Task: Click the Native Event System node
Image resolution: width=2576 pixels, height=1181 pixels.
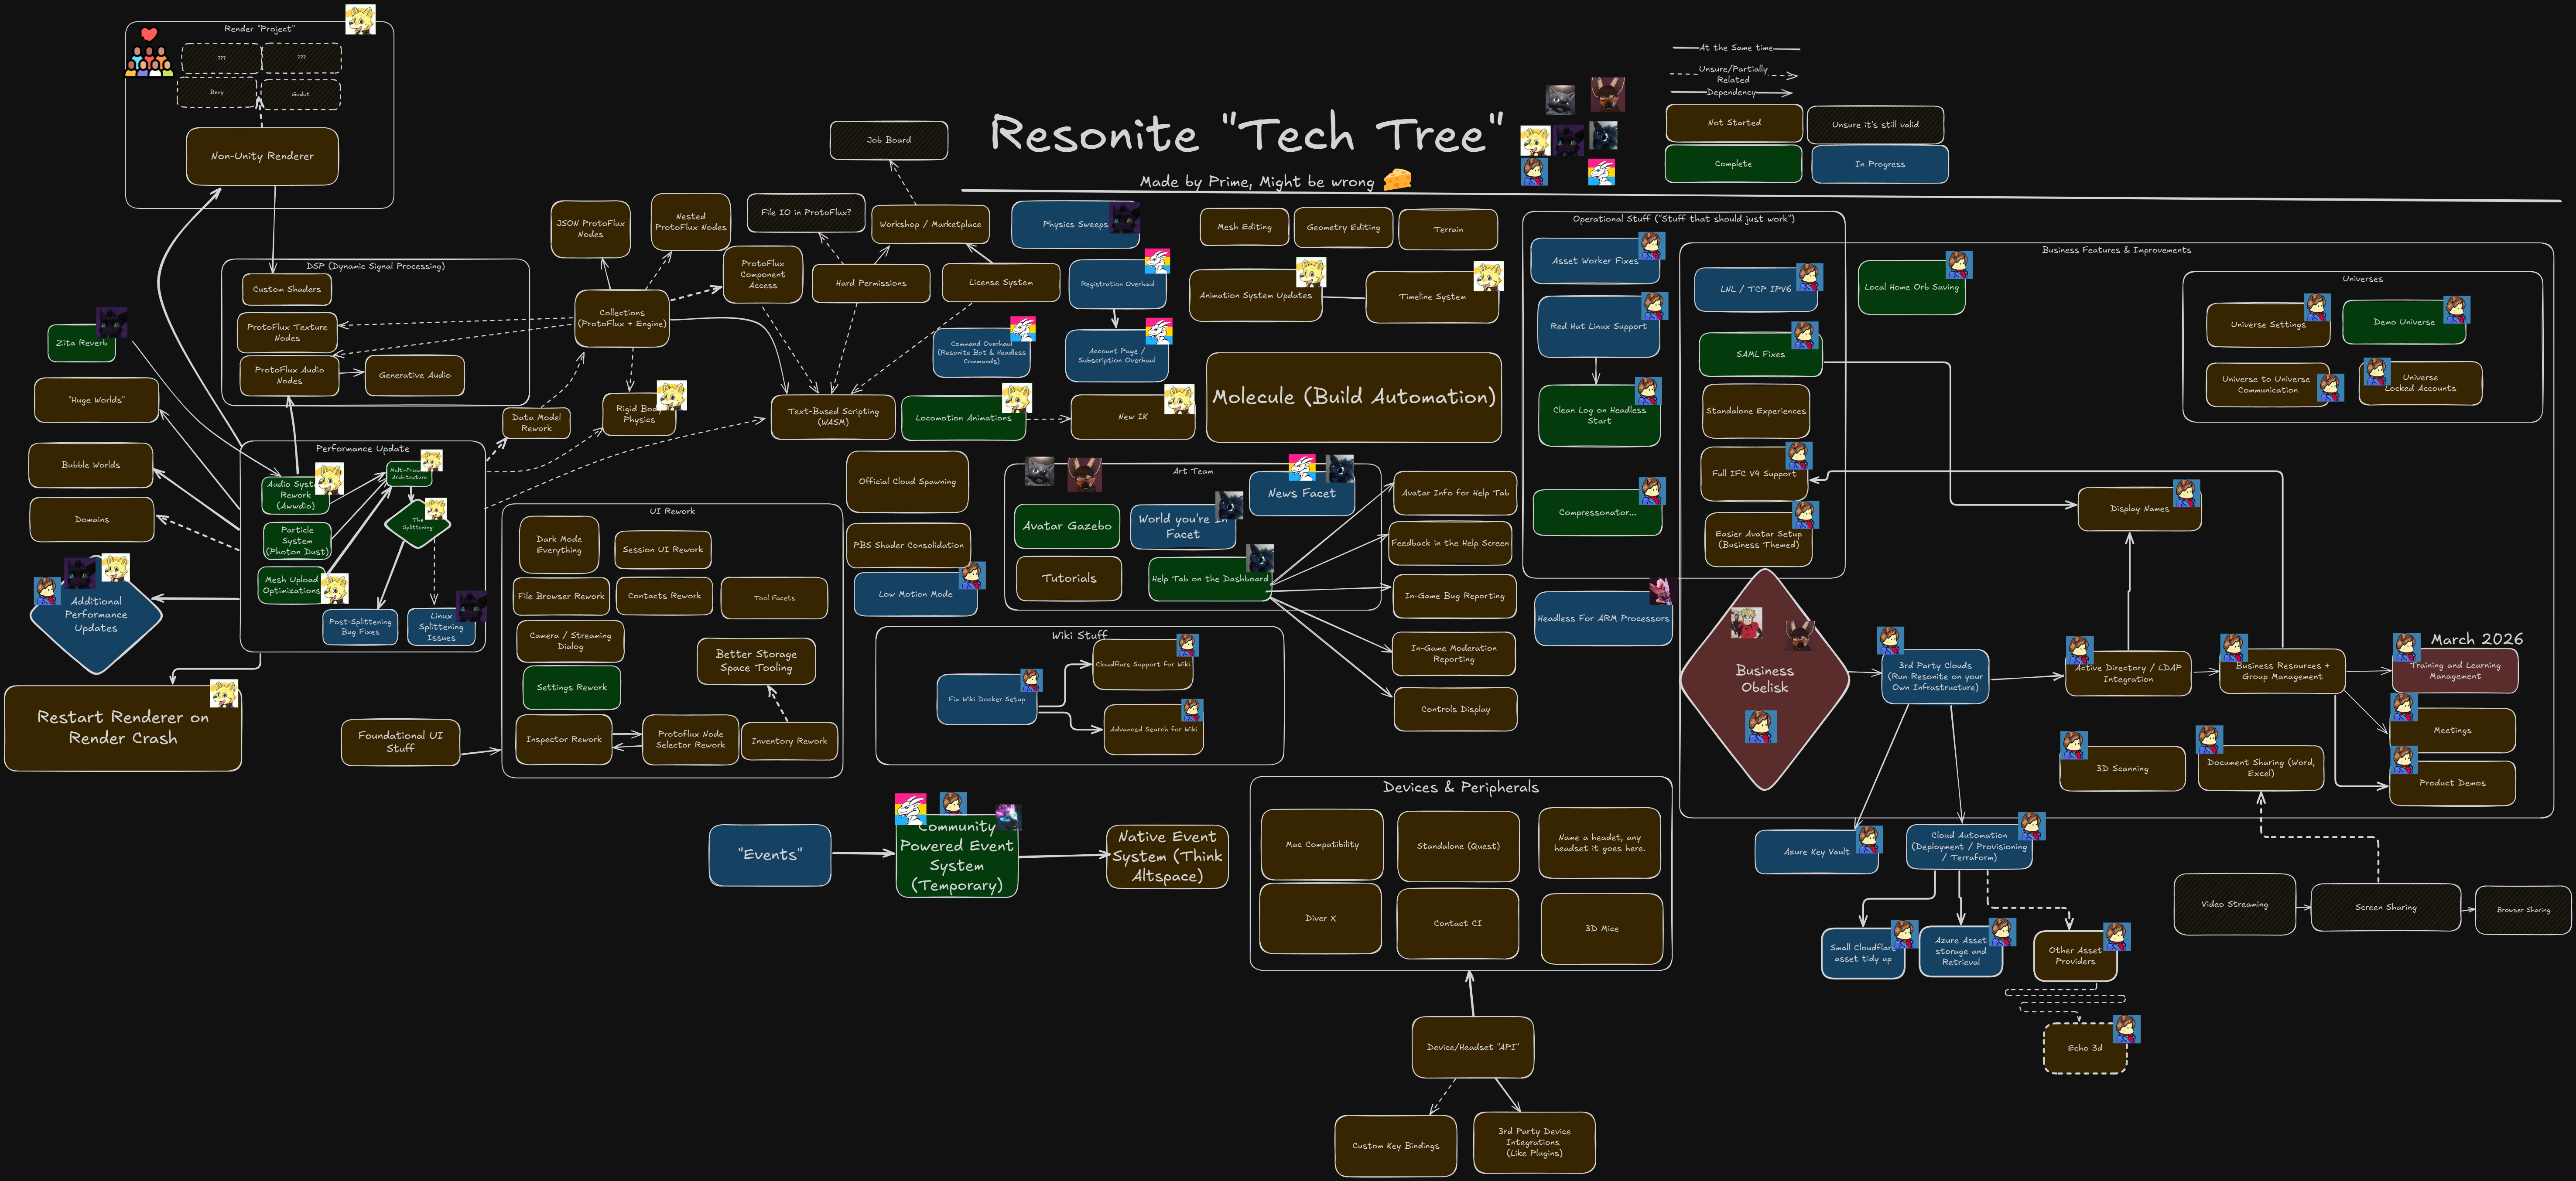Action: (1167, 856)
